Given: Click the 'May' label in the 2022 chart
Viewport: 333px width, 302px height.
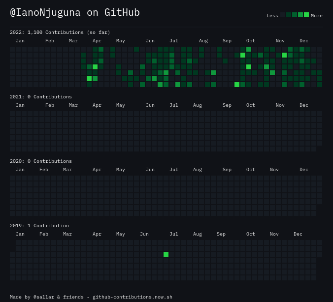Looking at the screenshot, I should tap(120, 41).
